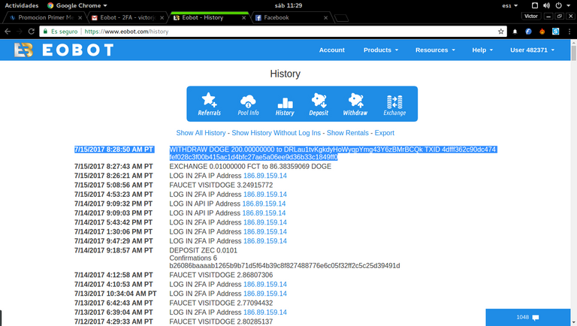Screen dimensions: 577x326
Task: Select the b26086baaaab transaction hash text
Action: click(x=285, y=266)
